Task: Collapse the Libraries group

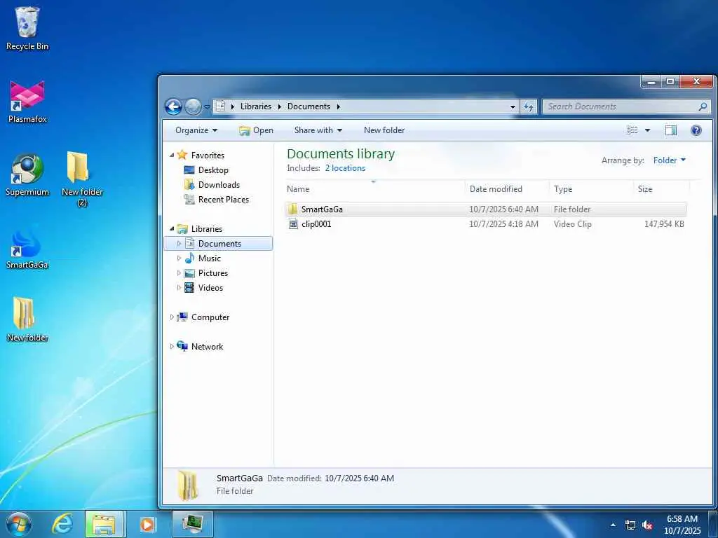Action: (x=172, y=228)
